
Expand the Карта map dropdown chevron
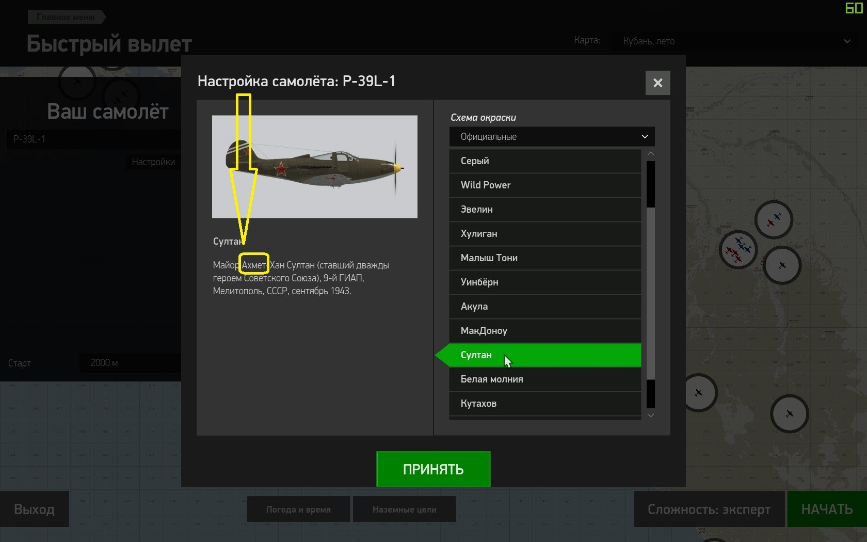(x=847, y=41)
